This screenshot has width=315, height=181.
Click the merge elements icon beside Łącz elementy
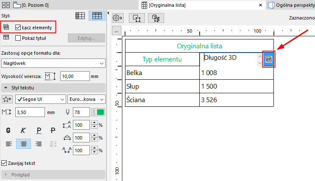(6, 27)
